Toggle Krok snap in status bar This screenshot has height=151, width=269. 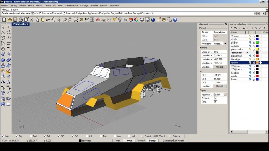118,141
